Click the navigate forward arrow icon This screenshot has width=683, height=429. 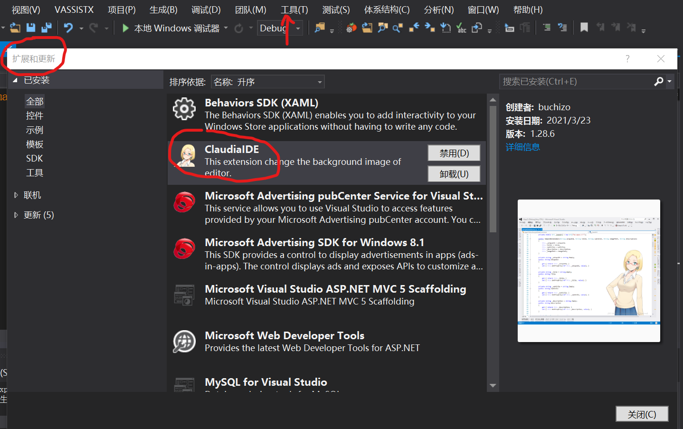click(x=429, y=28)
